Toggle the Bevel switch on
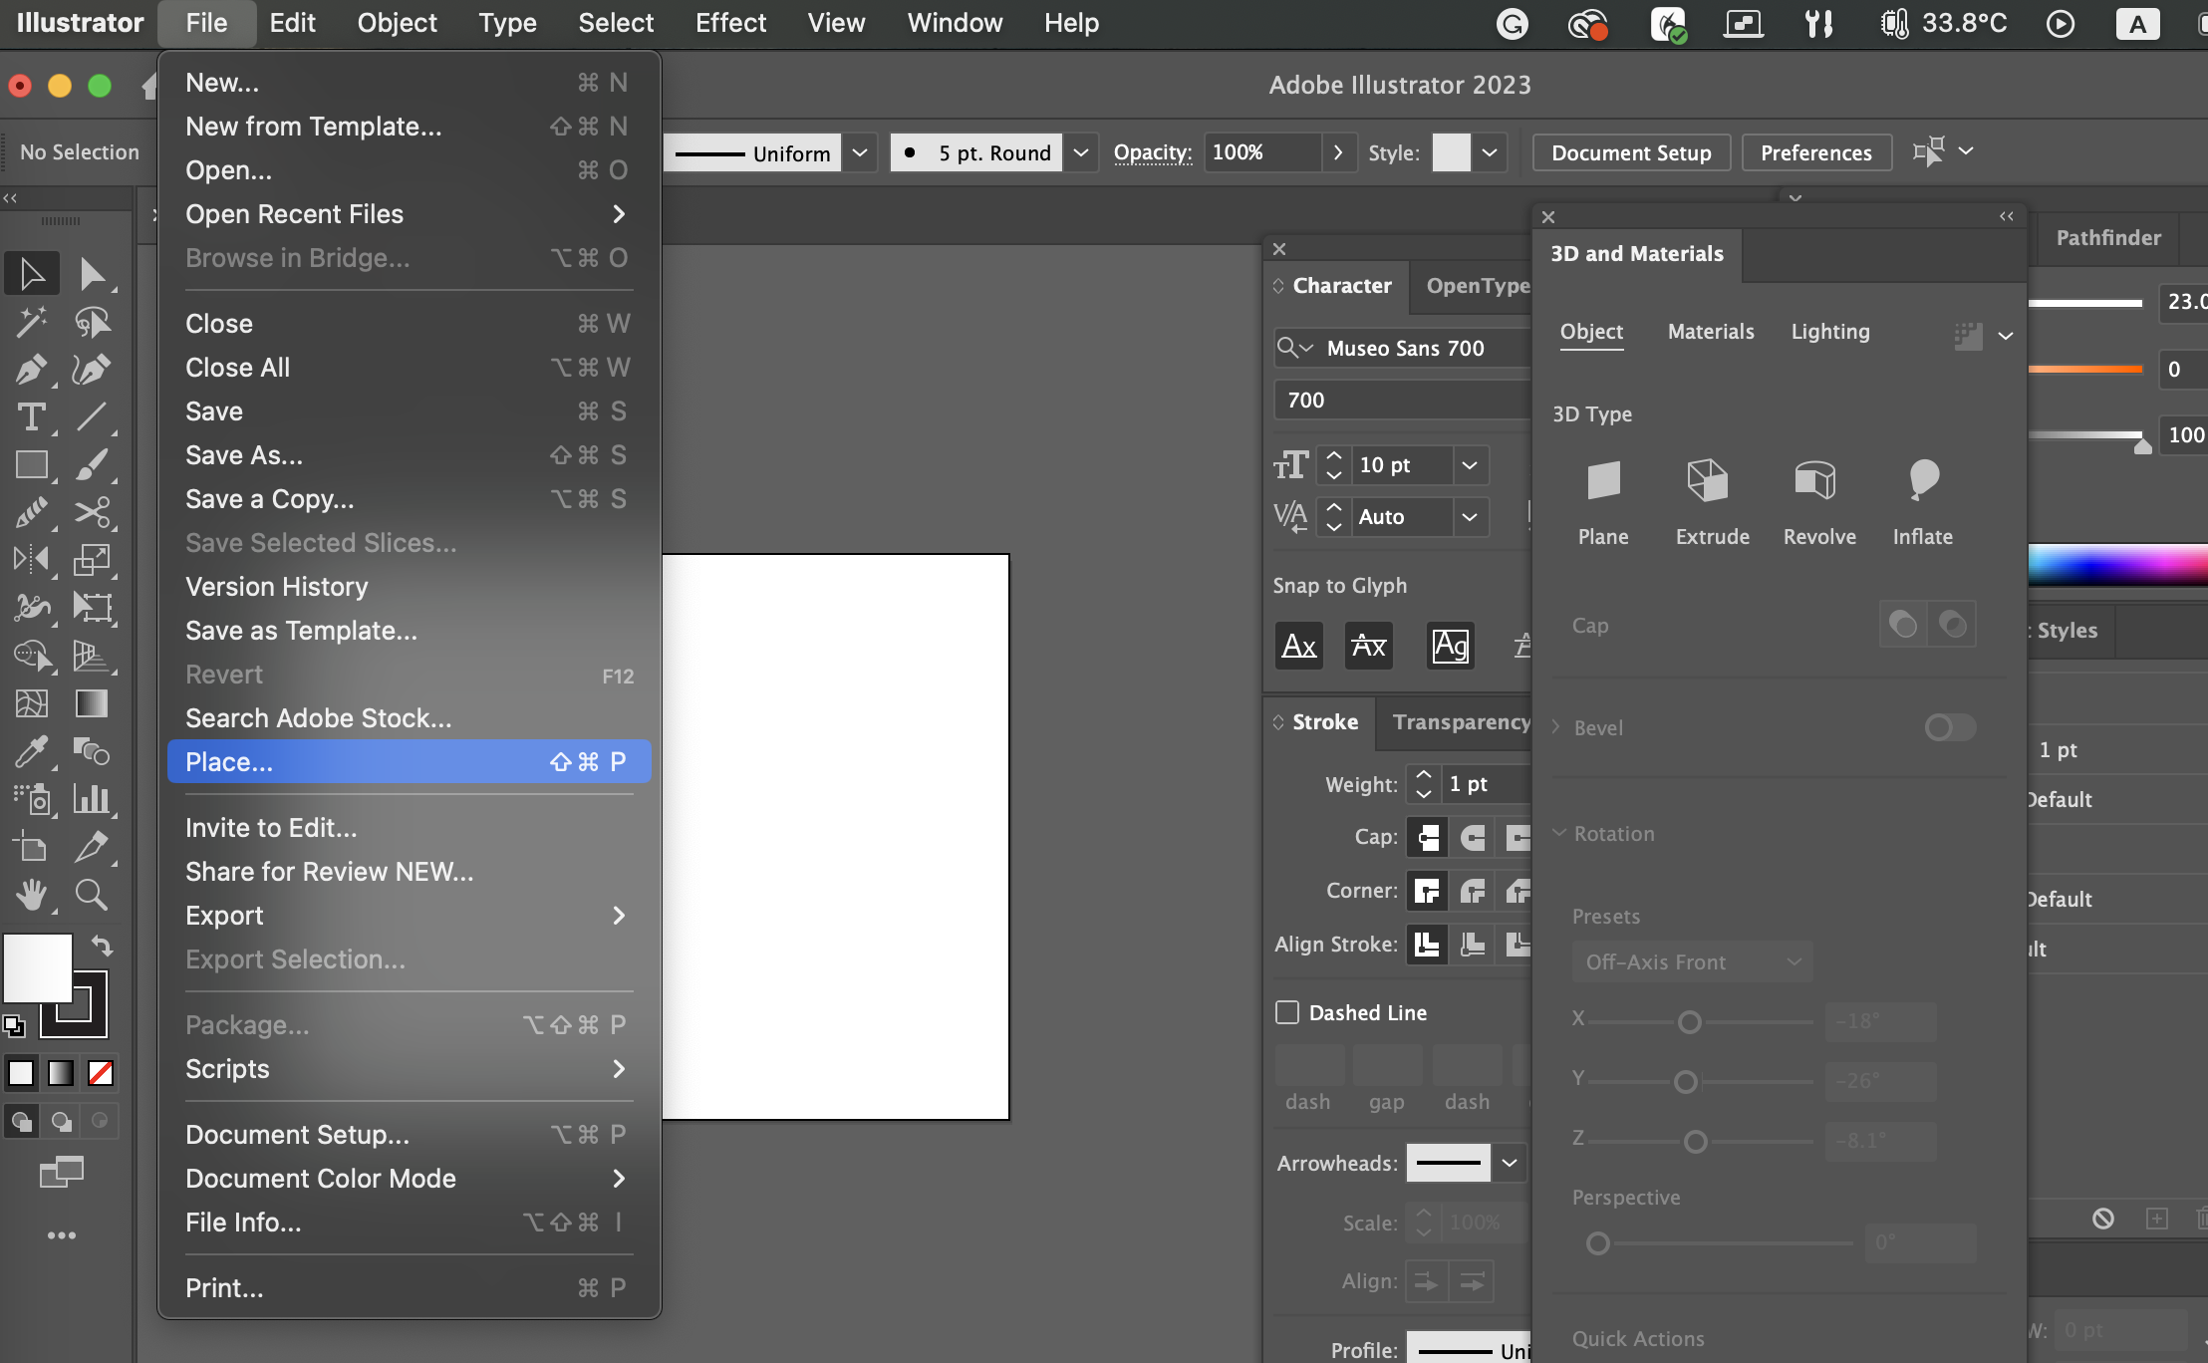The height and width of the screenshot is (1363, 2208). click(1949, 727)
